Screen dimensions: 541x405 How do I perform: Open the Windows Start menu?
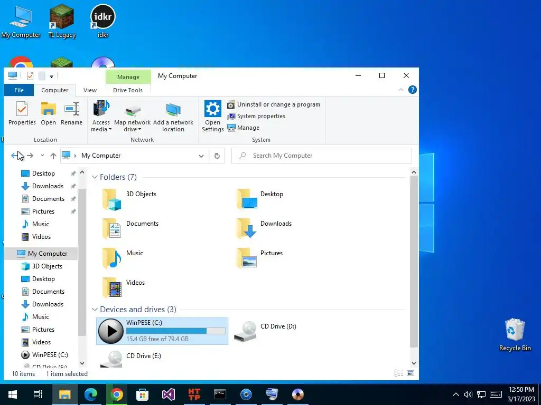[x=13, y=394]
